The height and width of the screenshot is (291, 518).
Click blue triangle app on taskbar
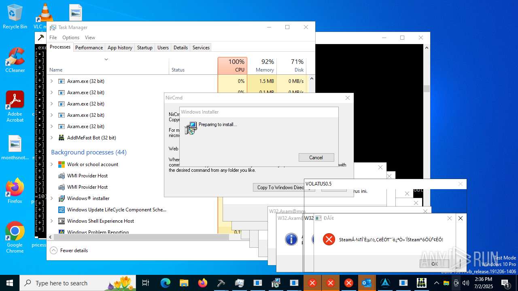pyautogui.click(x=385, y=283)
